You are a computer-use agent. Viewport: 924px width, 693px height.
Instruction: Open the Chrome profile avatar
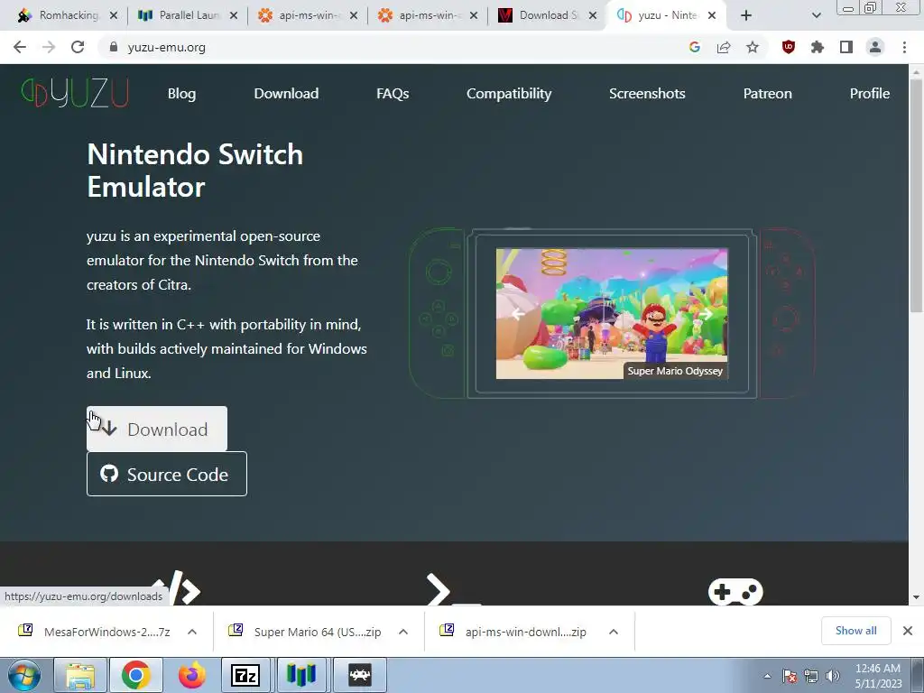coord(875,47)
